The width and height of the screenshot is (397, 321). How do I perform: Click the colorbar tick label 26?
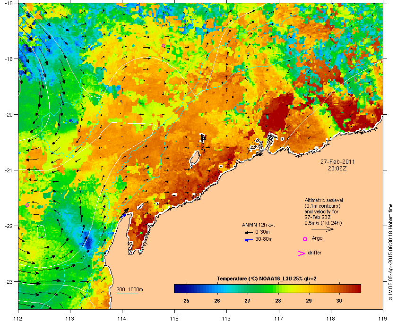click(x=217, y=301)
